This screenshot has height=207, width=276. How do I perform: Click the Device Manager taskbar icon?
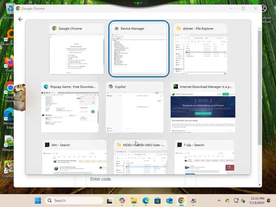pos(193,201)
